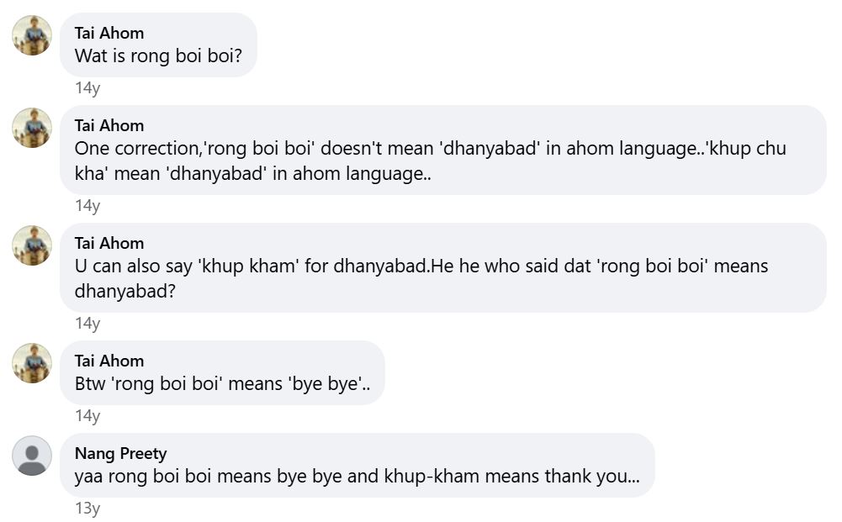Viewport: 842px width, 522px height.
Task: Click Nang Preety's 'yaa rong boi boi' comment
Action: 357,477
